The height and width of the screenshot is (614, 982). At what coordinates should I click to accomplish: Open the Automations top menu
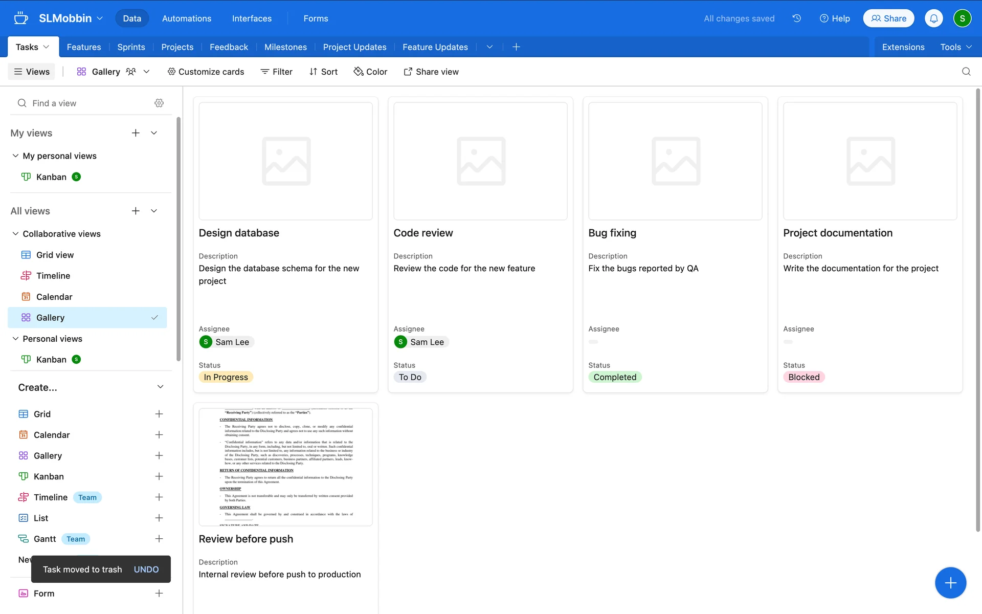point(186,18)
